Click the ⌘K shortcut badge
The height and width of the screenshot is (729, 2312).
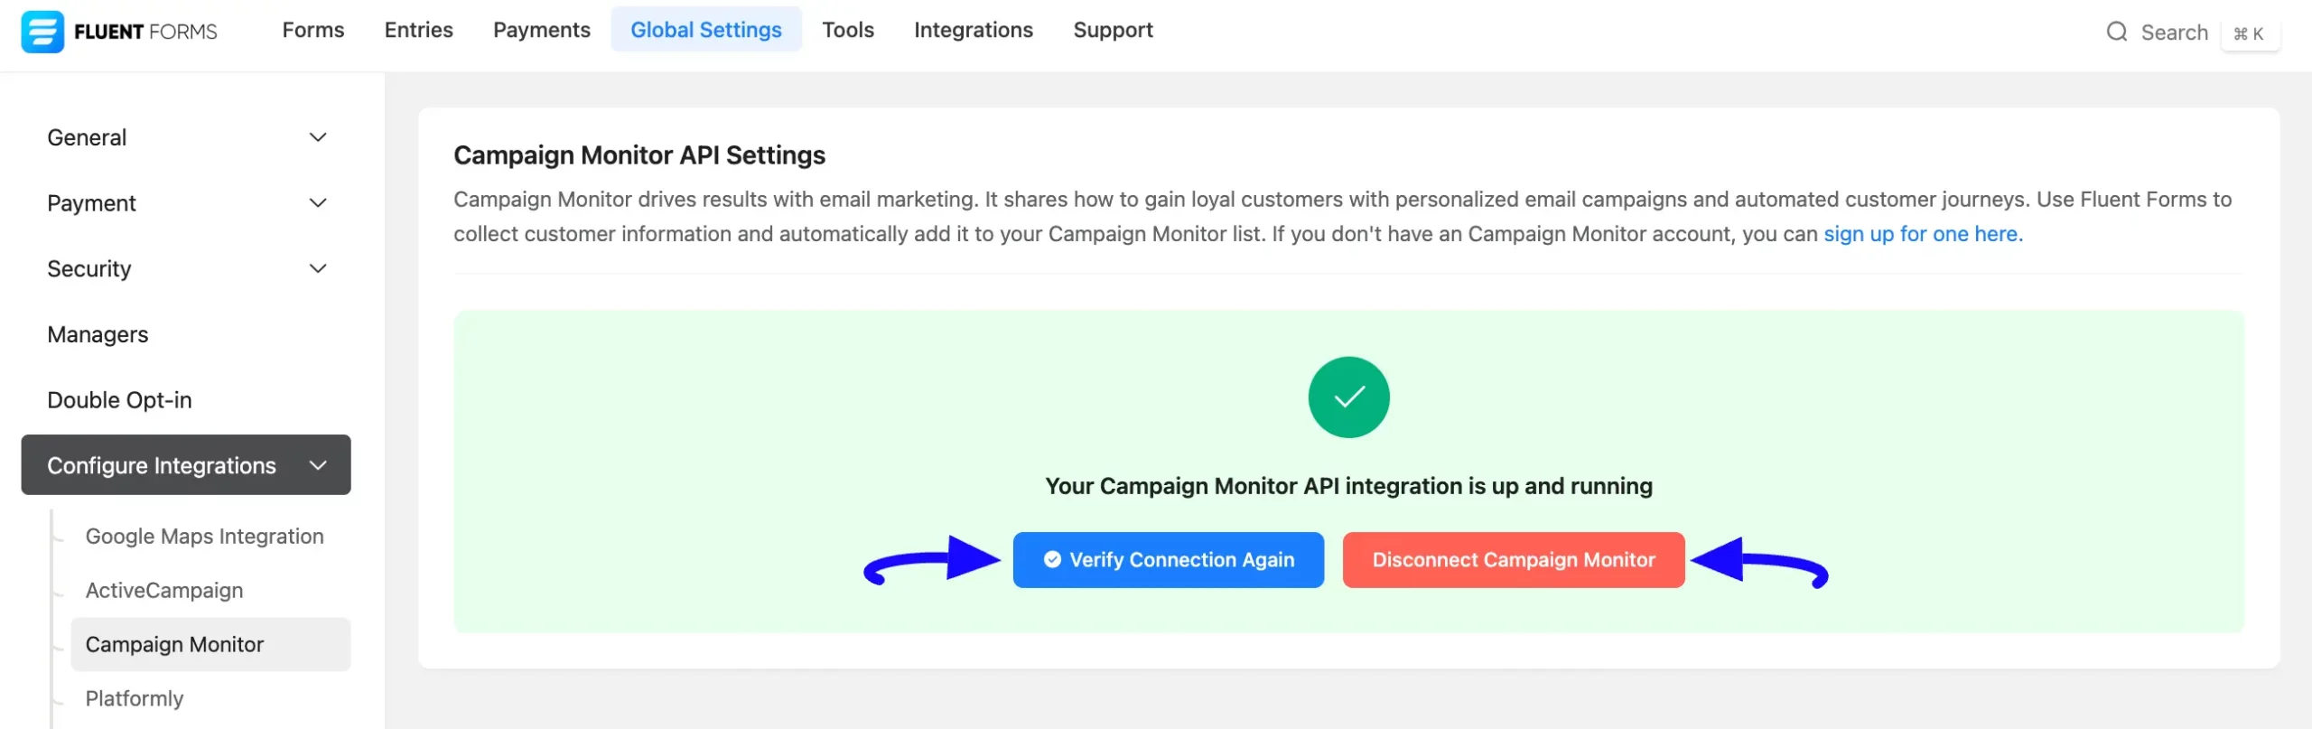[x=2249, y=33]
